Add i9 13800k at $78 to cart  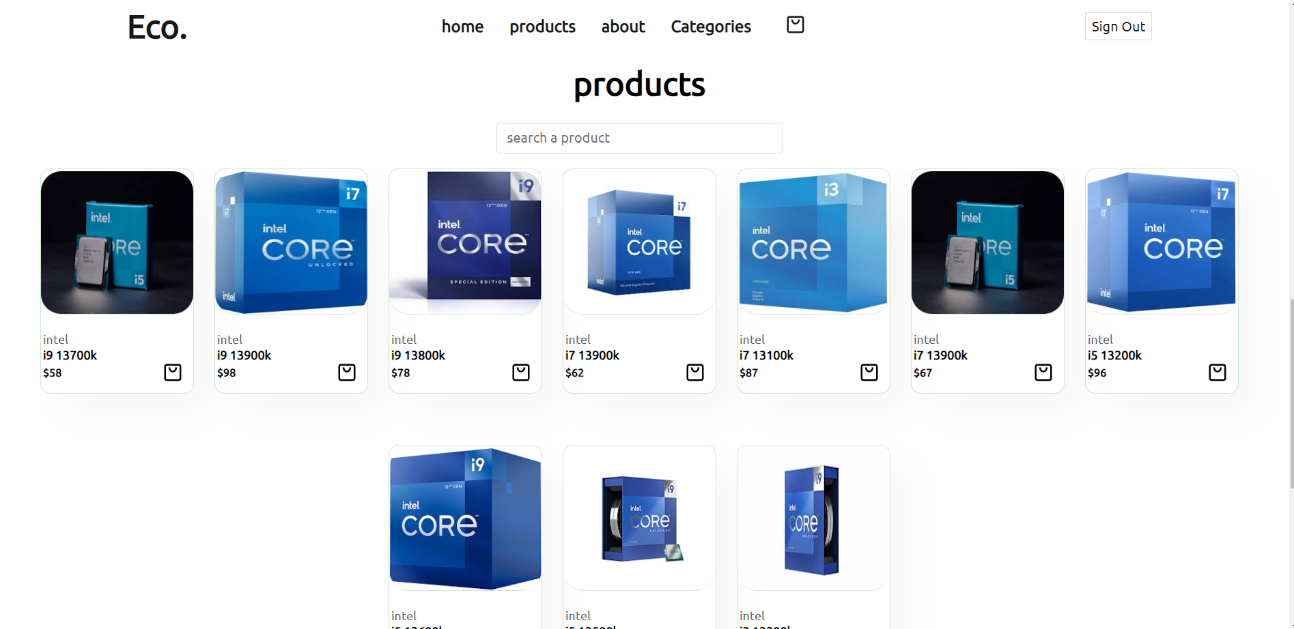(521, 372)
